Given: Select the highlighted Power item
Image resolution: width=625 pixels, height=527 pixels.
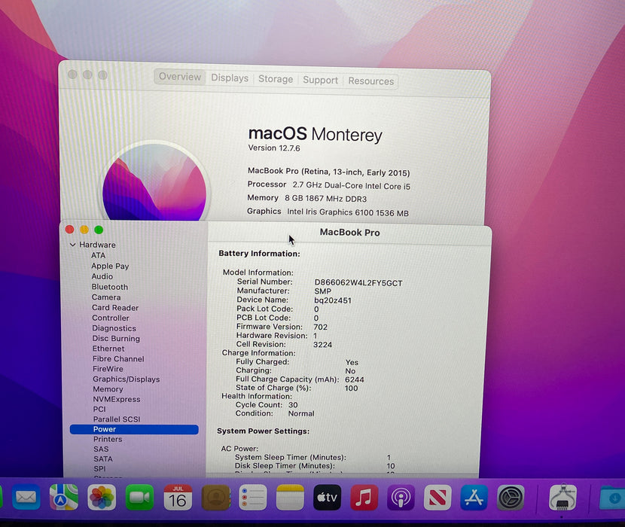Looking at the screenshot, I should (134, 429).
